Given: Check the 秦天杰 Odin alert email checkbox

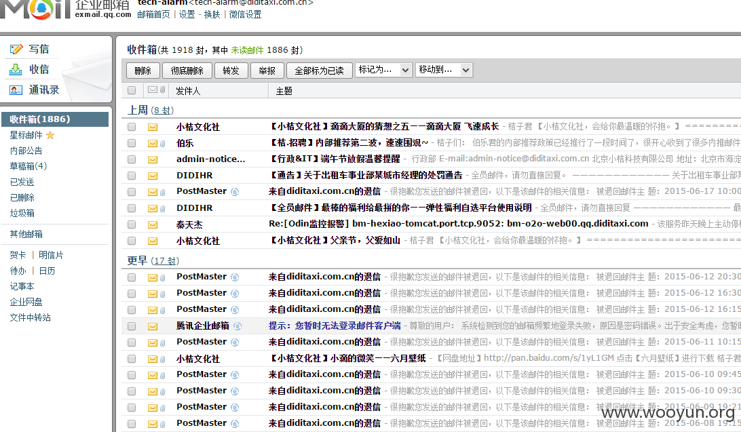Looking at the screenshot, I should [132, 224].
